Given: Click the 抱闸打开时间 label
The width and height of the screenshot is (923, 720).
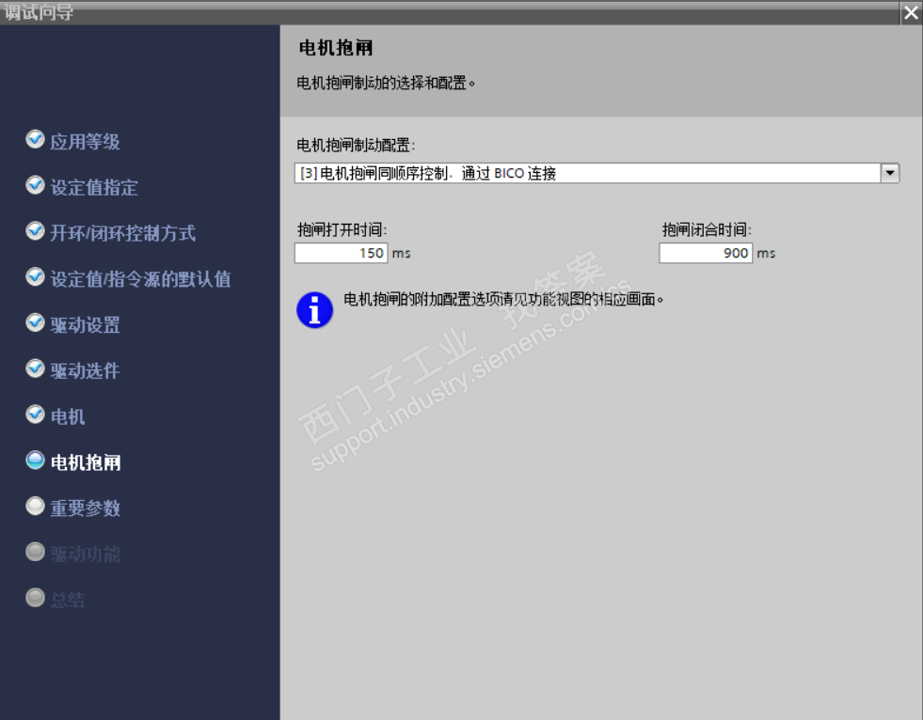Looking at the screenshot, I should [342, 230].
